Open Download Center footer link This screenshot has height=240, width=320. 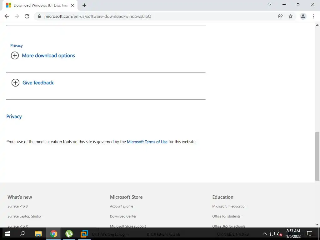tap(123, 216)
